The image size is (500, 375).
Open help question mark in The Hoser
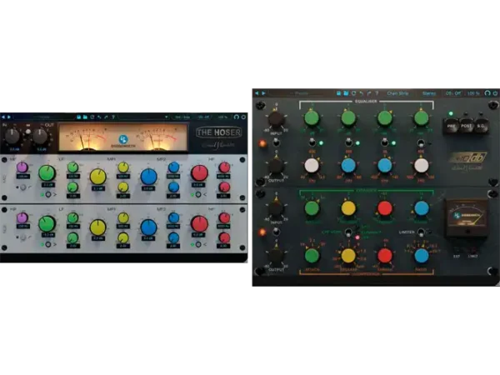[x=112, y=117]
